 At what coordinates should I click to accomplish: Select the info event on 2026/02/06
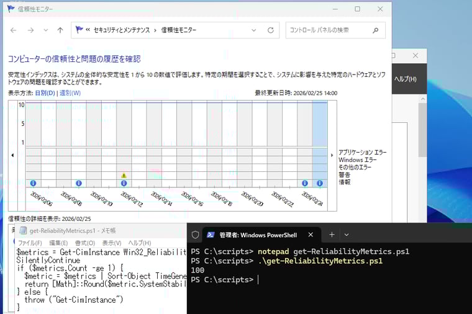33,183
